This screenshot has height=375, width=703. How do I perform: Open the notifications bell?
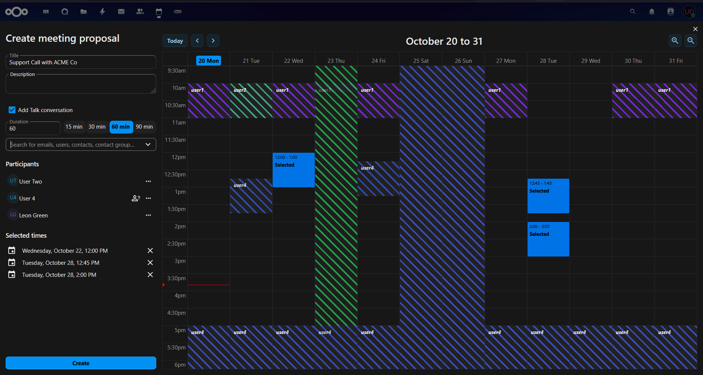point(651,12)
